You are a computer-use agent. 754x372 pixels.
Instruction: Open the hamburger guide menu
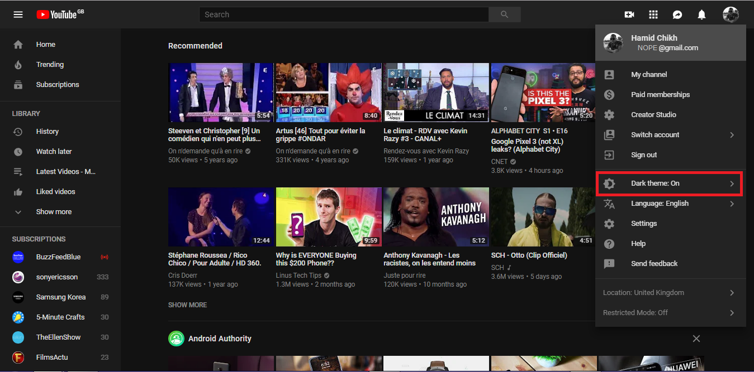tap(18, 15)
